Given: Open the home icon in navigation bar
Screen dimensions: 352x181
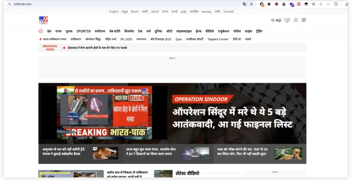Looking at the screenshot, I should 41,31.
